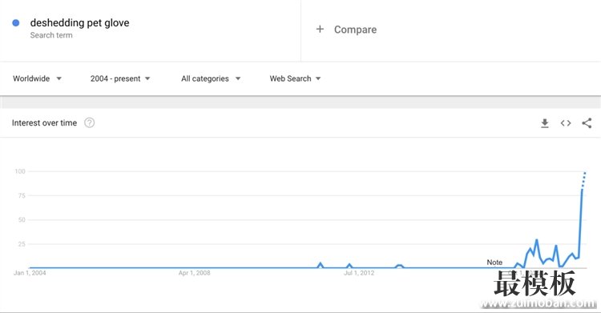Download the Interest over time data
Image resolution: width=601 pixels, height=313 pixels.
click(545, 123)
